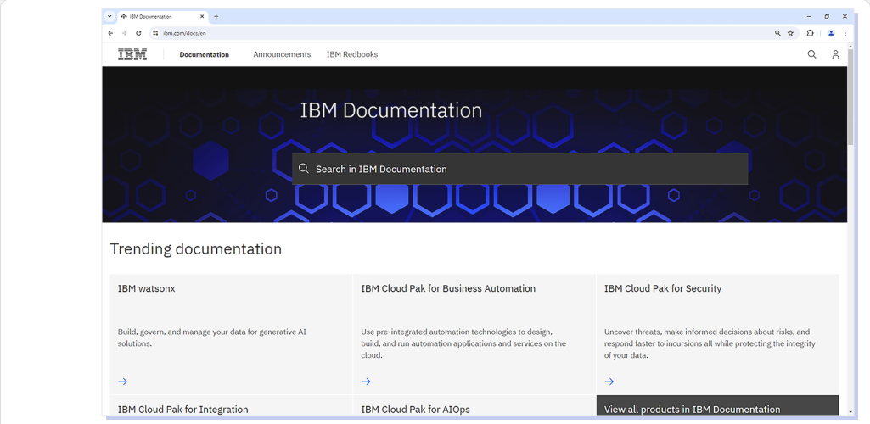870x424 pixels.
Task: Restore down the browser window
Action: click(827, 17)
